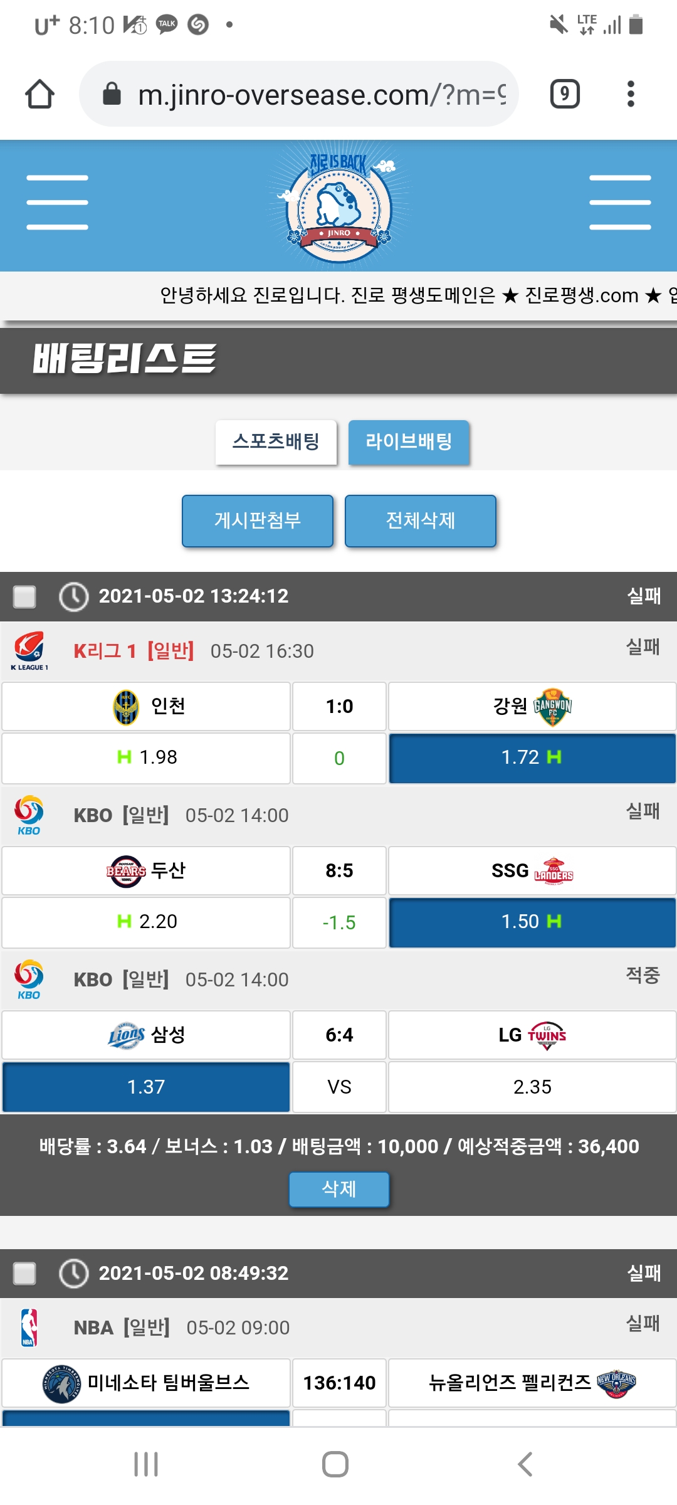Check the 08:49:32 bet slip checkbox

point(24,1273)
